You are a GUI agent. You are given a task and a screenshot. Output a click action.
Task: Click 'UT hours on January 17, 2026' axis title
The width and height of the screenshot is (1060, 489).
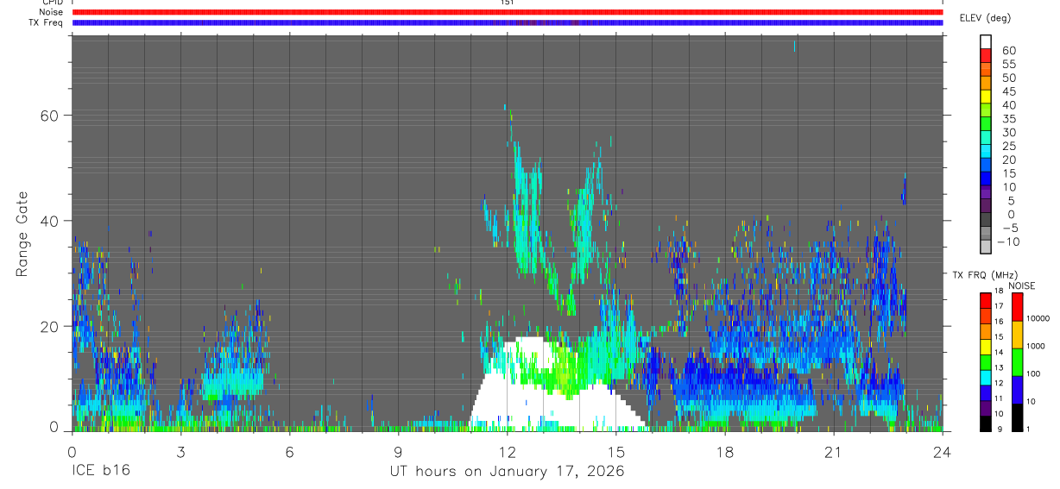pyautogui.click(x=506, y=472)
